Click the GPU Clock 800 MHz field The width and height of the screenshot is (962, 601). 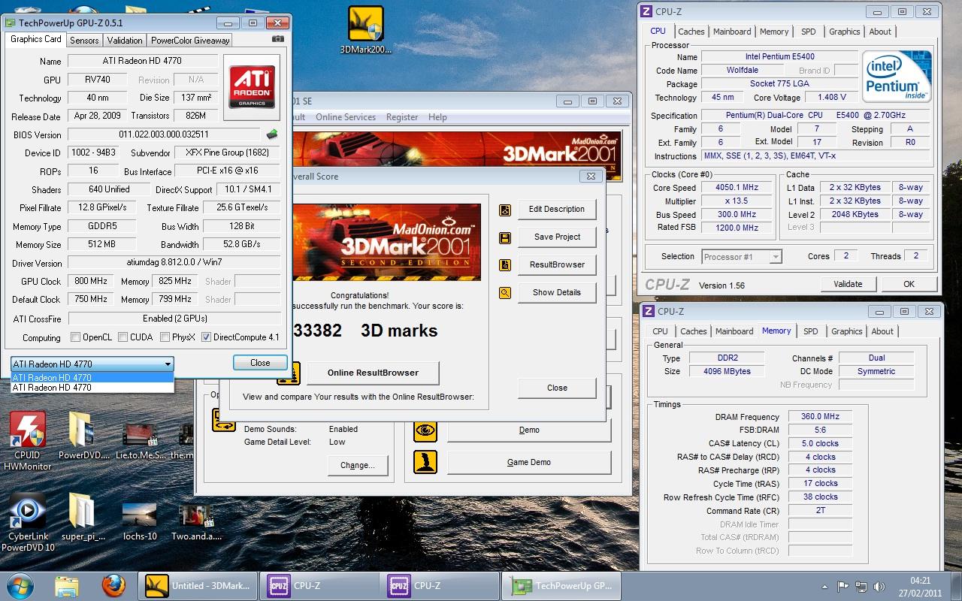pyautogui.click(x=91, y=281)
